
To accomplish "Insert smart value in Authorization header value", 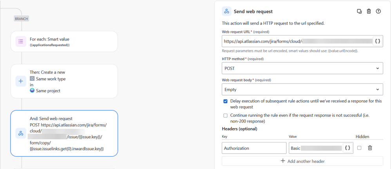I will click(348, 148).
